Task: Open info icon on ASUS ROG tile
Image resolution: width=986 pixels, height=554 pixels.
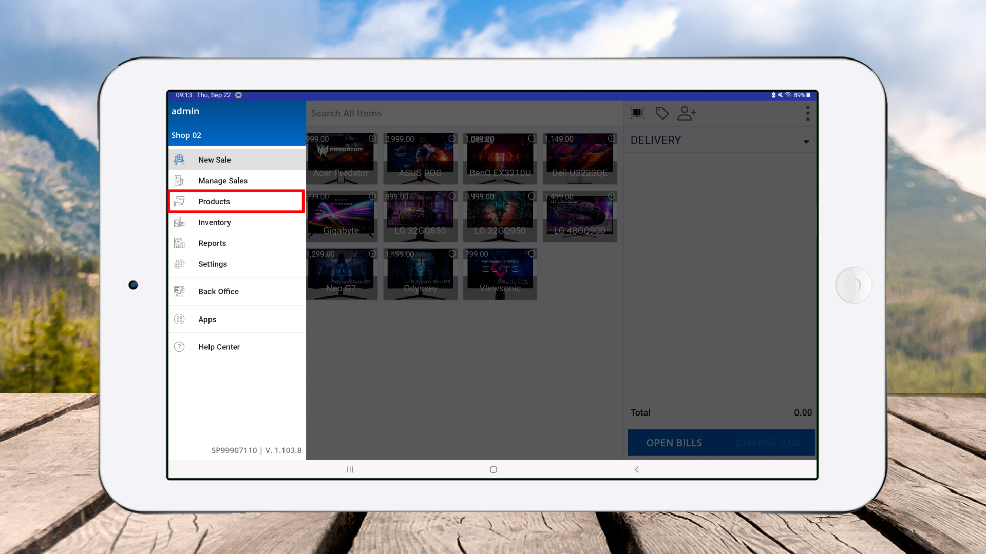Action: [x=452, y=138]
